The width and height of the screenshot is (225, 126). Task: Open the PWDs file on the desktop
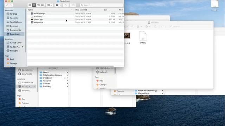(x=215, y=6)
